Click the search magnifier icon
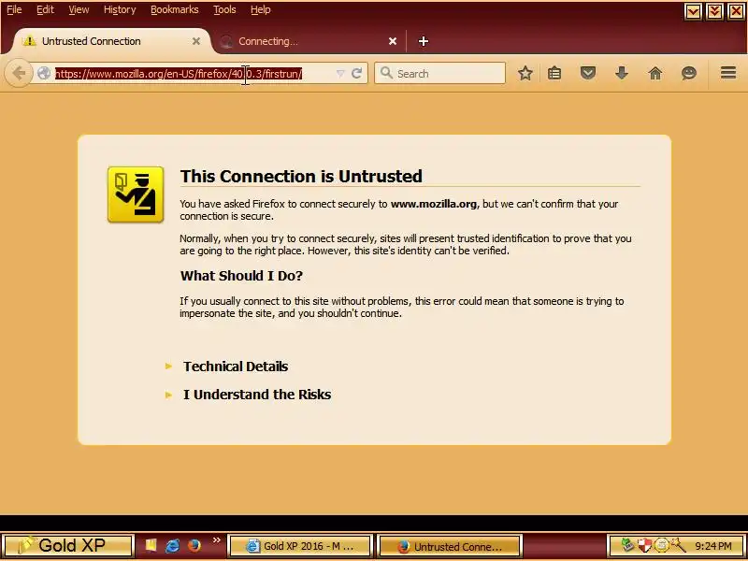The height and width of the screenshot is (561, 748). click(386, 73)
